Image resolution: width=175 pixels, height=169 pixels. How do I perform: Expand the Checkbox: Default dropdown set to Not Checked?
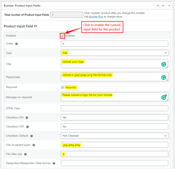pos(114,136)
